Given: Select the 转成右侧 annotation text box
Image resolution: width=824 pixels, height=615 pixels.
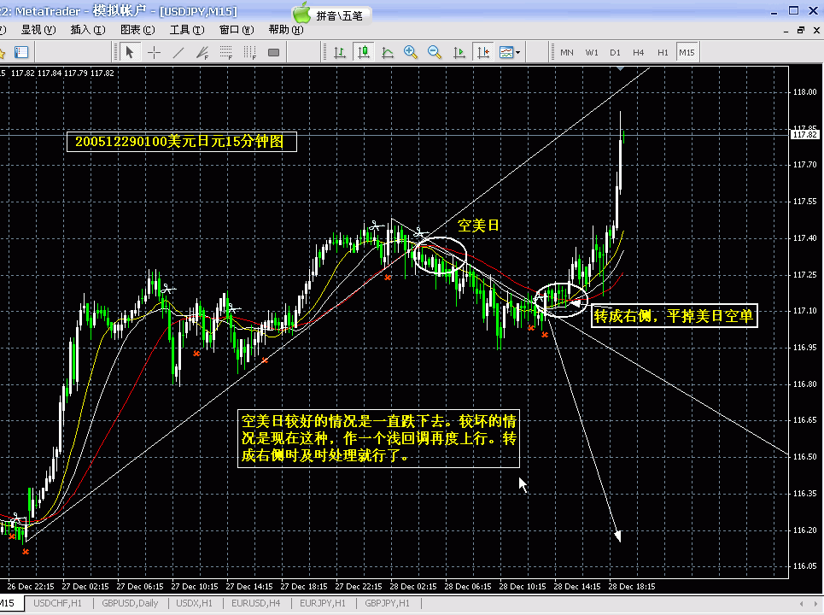Looking at the screenshot, I should coord(675,315).
